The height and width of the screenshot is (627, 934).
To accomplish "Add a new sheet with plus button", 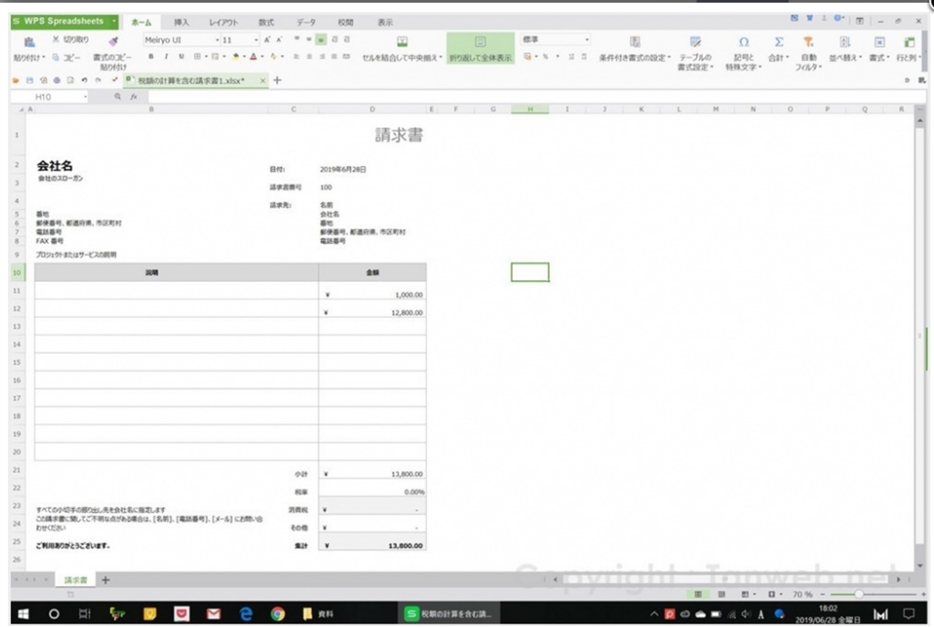I will [106, 580].
